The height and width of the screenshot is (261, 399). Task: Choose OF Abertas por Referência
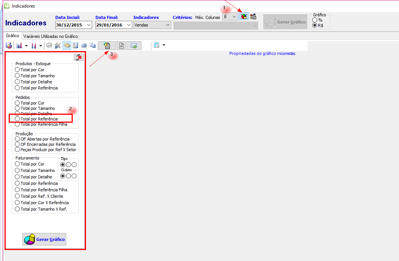pyautogui.click(x=17, y=139)
